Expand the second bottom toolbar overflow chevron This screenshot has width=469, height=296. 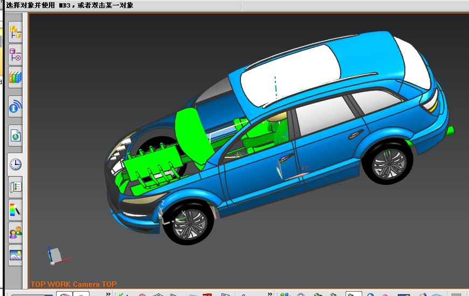click(x=270, y=294)
